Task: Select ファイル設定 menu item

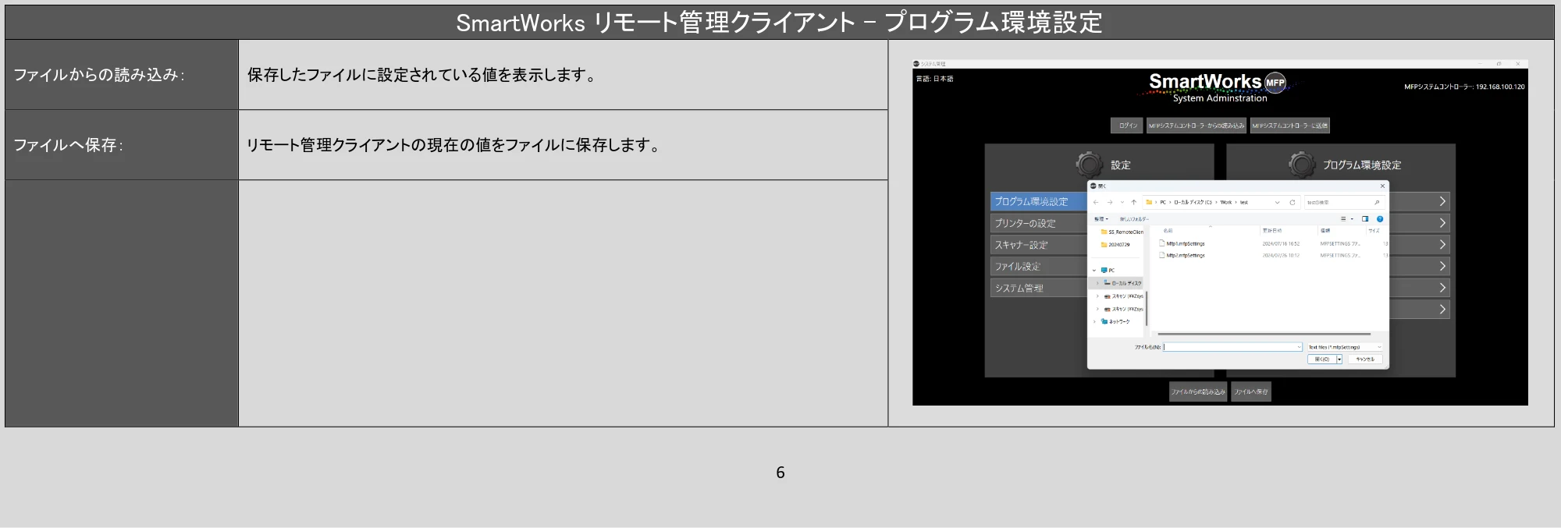Action: pos(1039,266)
